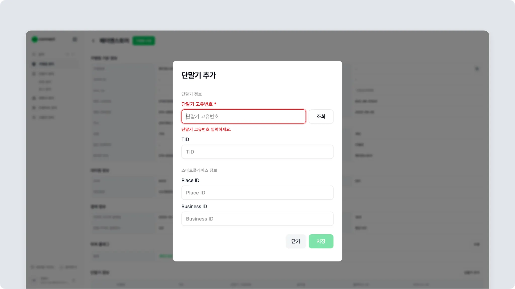
Task: Close the dialog with 닫기 button
Action: 295,241
